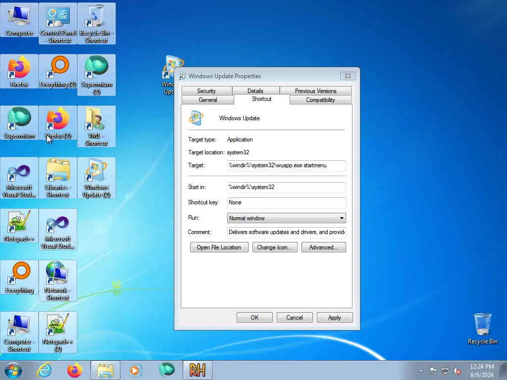Screen dimensions: 507x380
Task: Click into the Target path field
Action: pyautogui.click(x=287, y=165)
